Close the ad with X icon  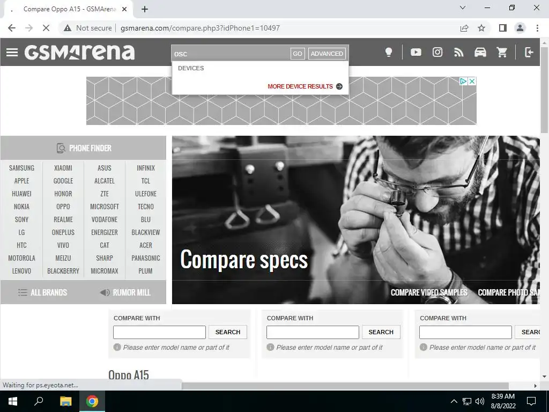pos(472,82)
